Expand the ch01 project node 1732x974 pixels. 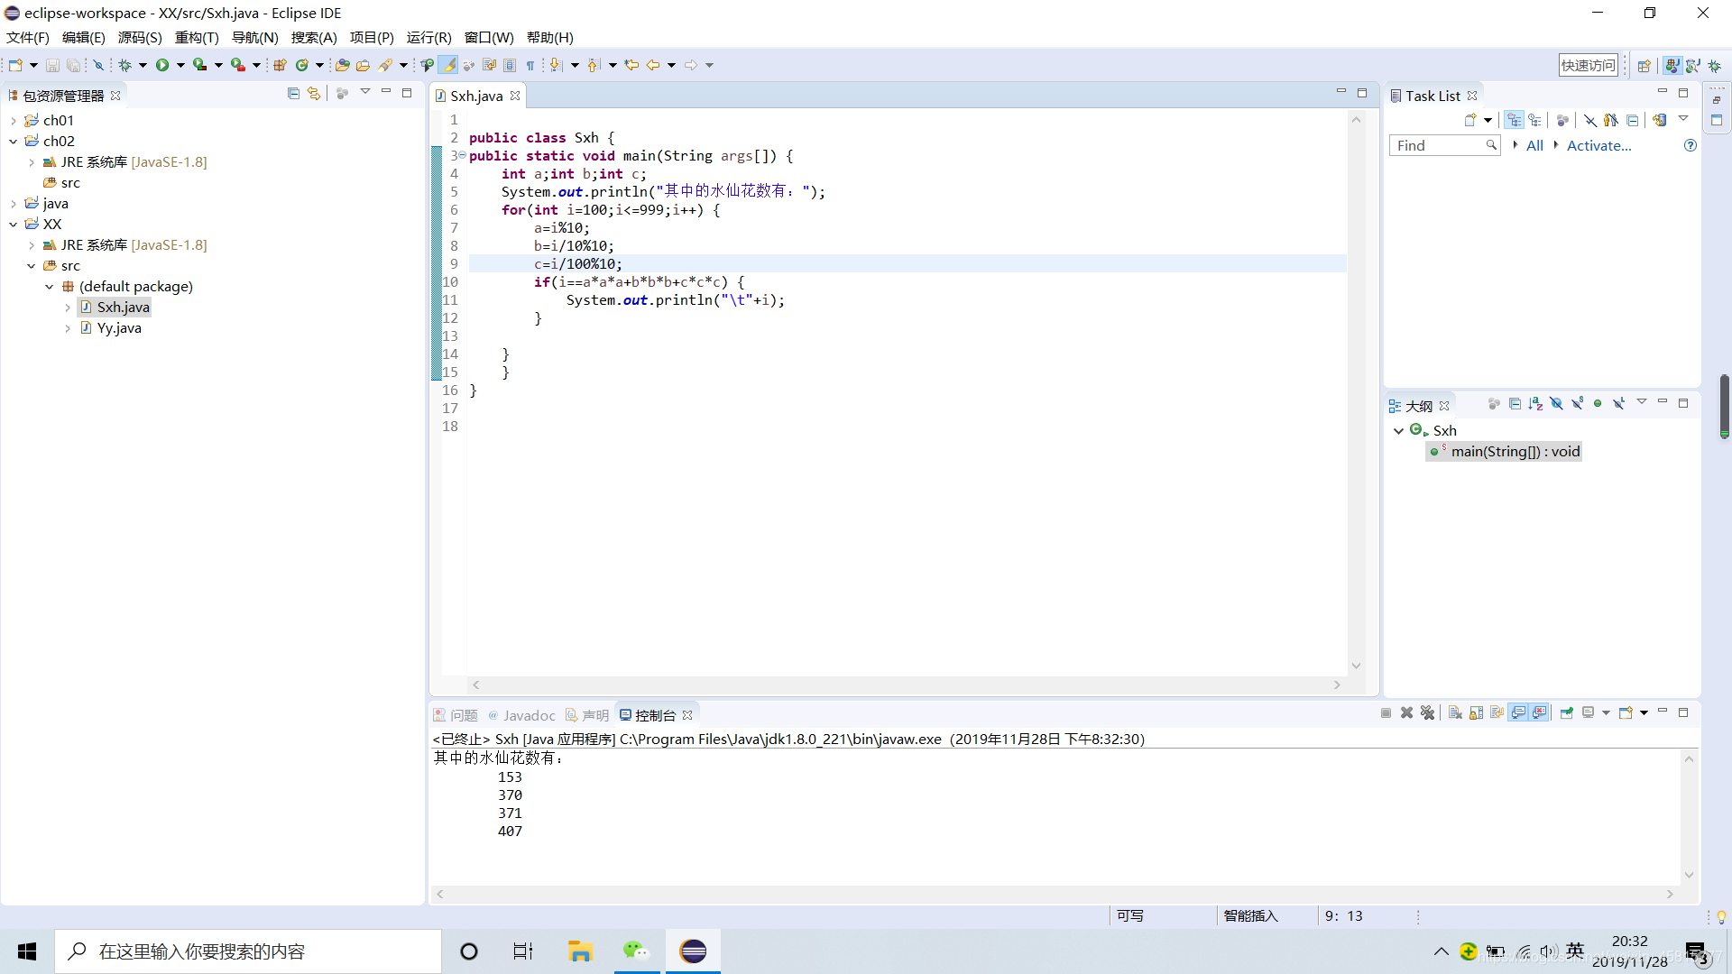click(x=14, y=121)
